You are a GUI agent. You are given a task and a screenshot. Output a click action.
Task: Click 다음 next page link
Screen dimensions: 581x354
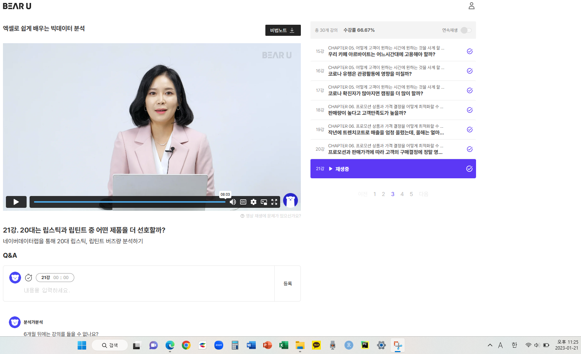click(x=424, y=194)
